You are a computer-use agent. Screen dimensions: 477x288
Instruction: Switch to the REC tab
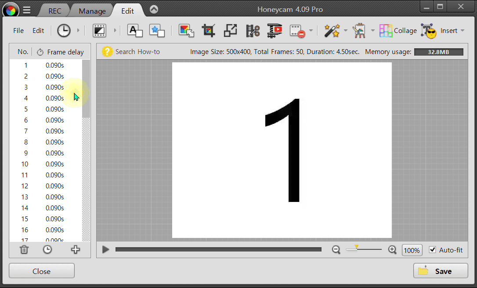pyautogui.click(x=54, y=11)
